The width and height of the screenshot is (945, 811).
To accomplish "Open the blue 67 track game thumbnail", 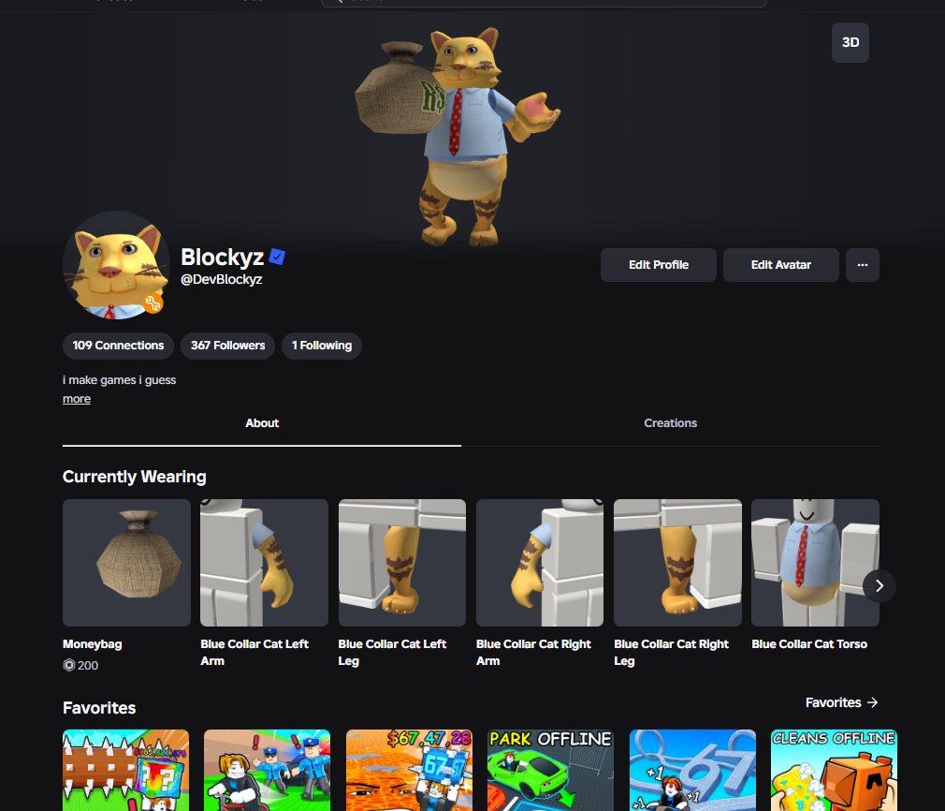I will (x=692, y=771).
